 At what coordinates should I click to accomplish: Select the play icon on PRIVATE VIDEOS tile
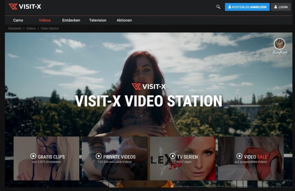[98, 157]
